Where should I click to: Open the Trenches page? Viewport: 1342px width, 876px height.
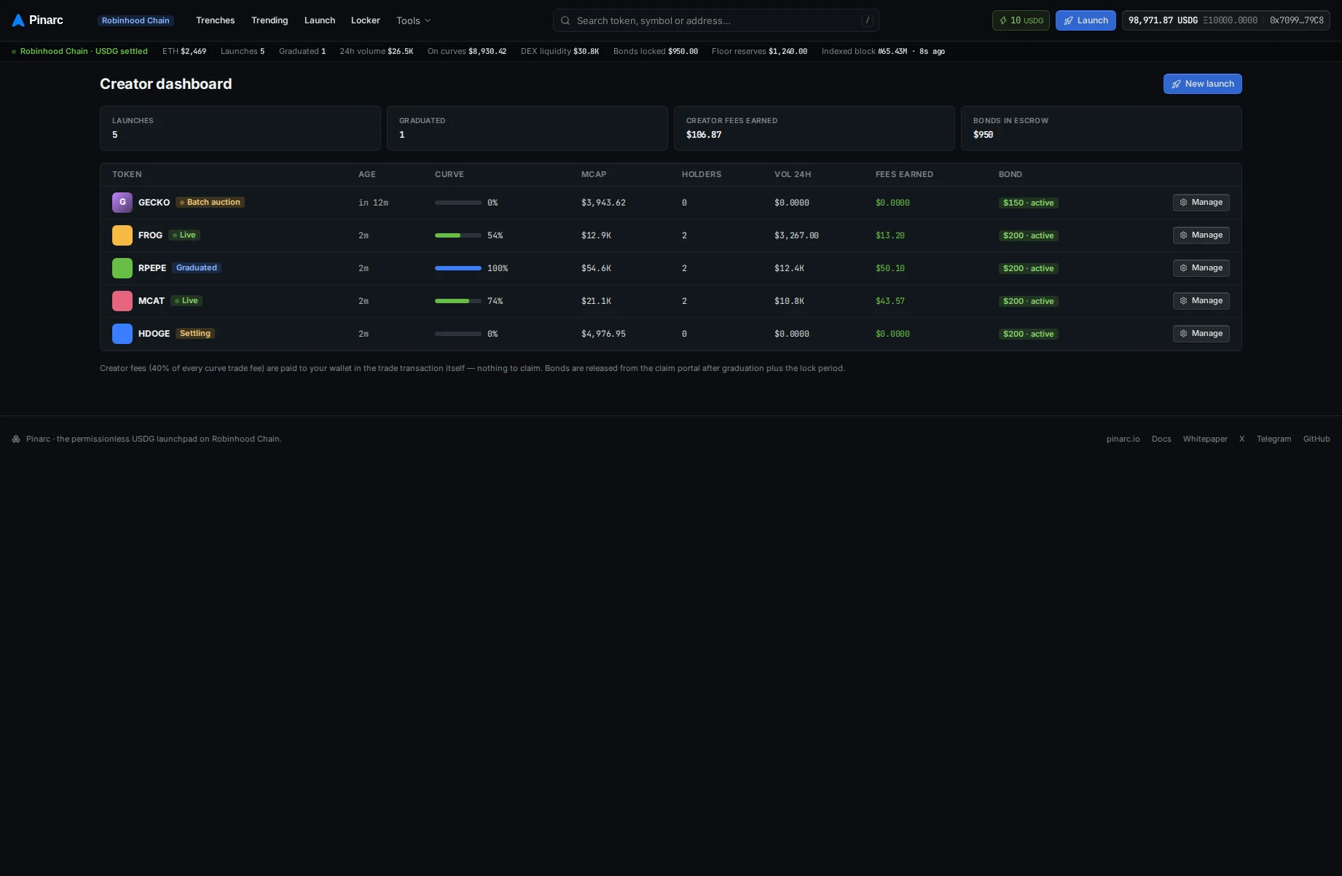coord(216,20)
